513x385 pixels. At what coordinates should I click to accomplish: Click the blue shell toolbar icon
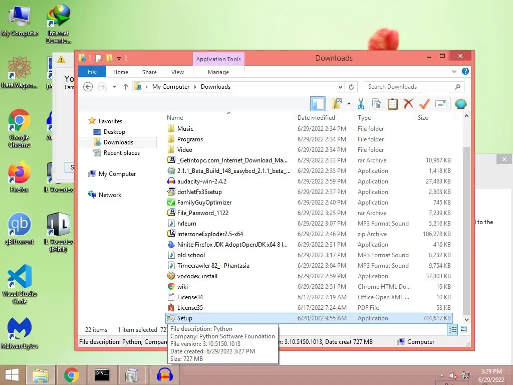[x=461, y=104]
